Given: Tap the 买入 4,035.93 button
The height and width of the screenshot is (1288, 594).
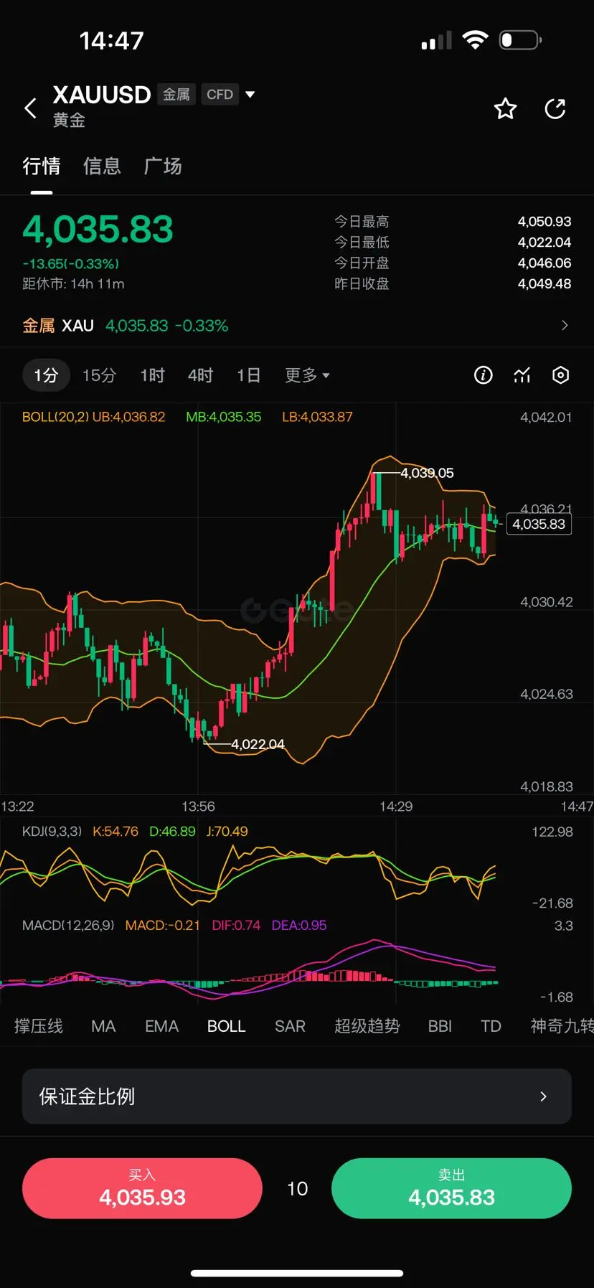Looking at the screenshot, I should click(142, 1188).
